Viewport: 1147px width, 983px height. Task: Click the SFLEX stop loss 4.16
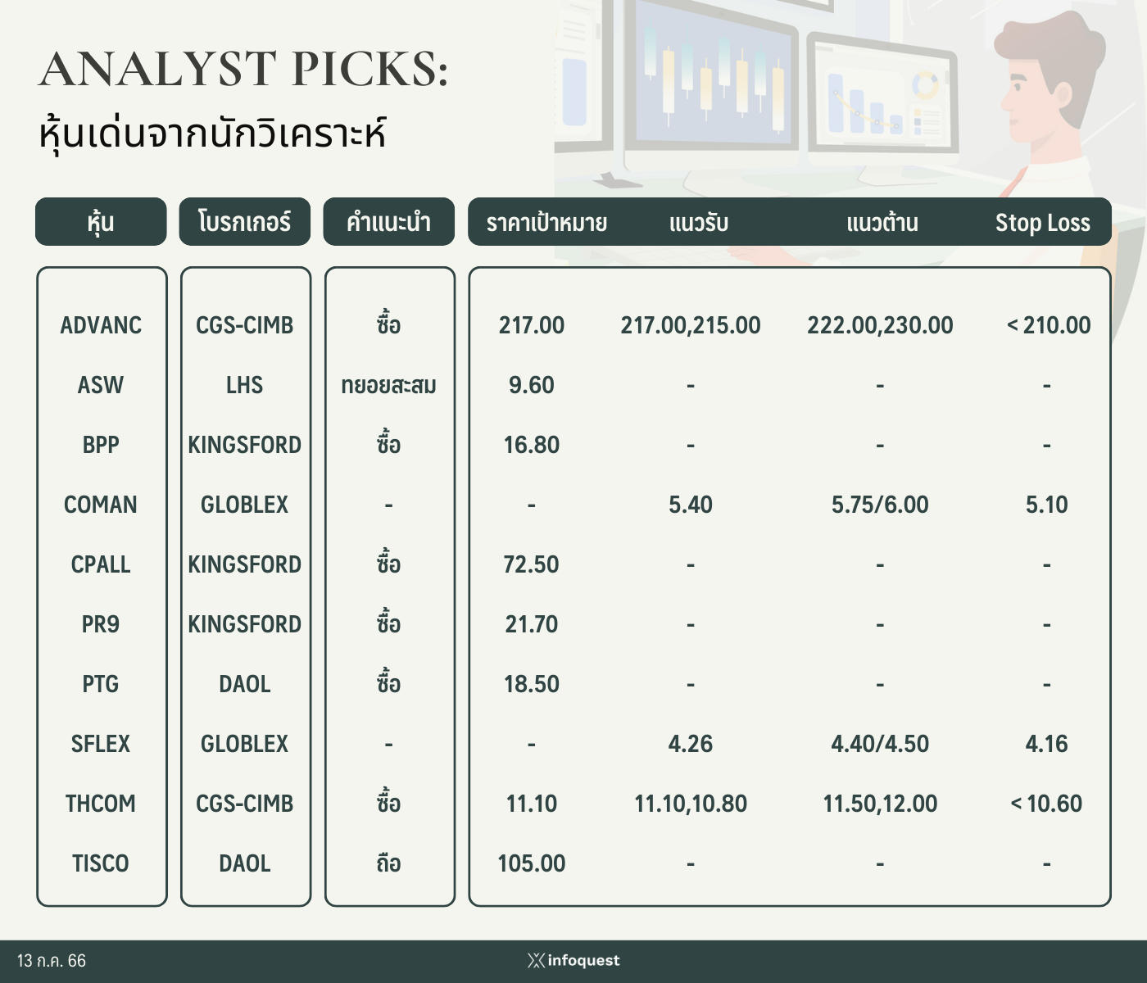click(x=1047, y=744)
